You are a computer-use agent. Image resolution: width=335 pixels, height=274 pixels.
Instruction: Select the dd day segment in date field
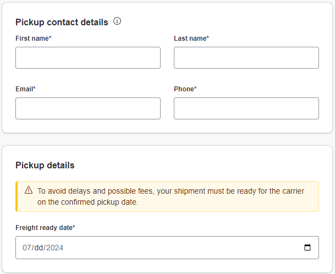[39, 248]
